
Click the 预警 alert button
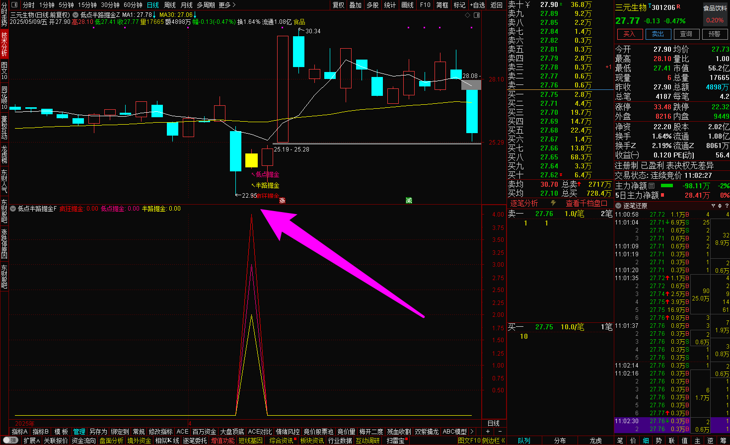click(x=715, y=34)
